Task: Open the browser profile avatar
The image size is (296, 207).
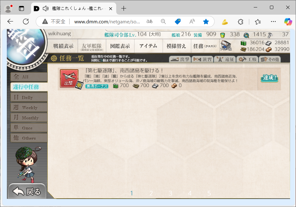Action: pos(8,8)
